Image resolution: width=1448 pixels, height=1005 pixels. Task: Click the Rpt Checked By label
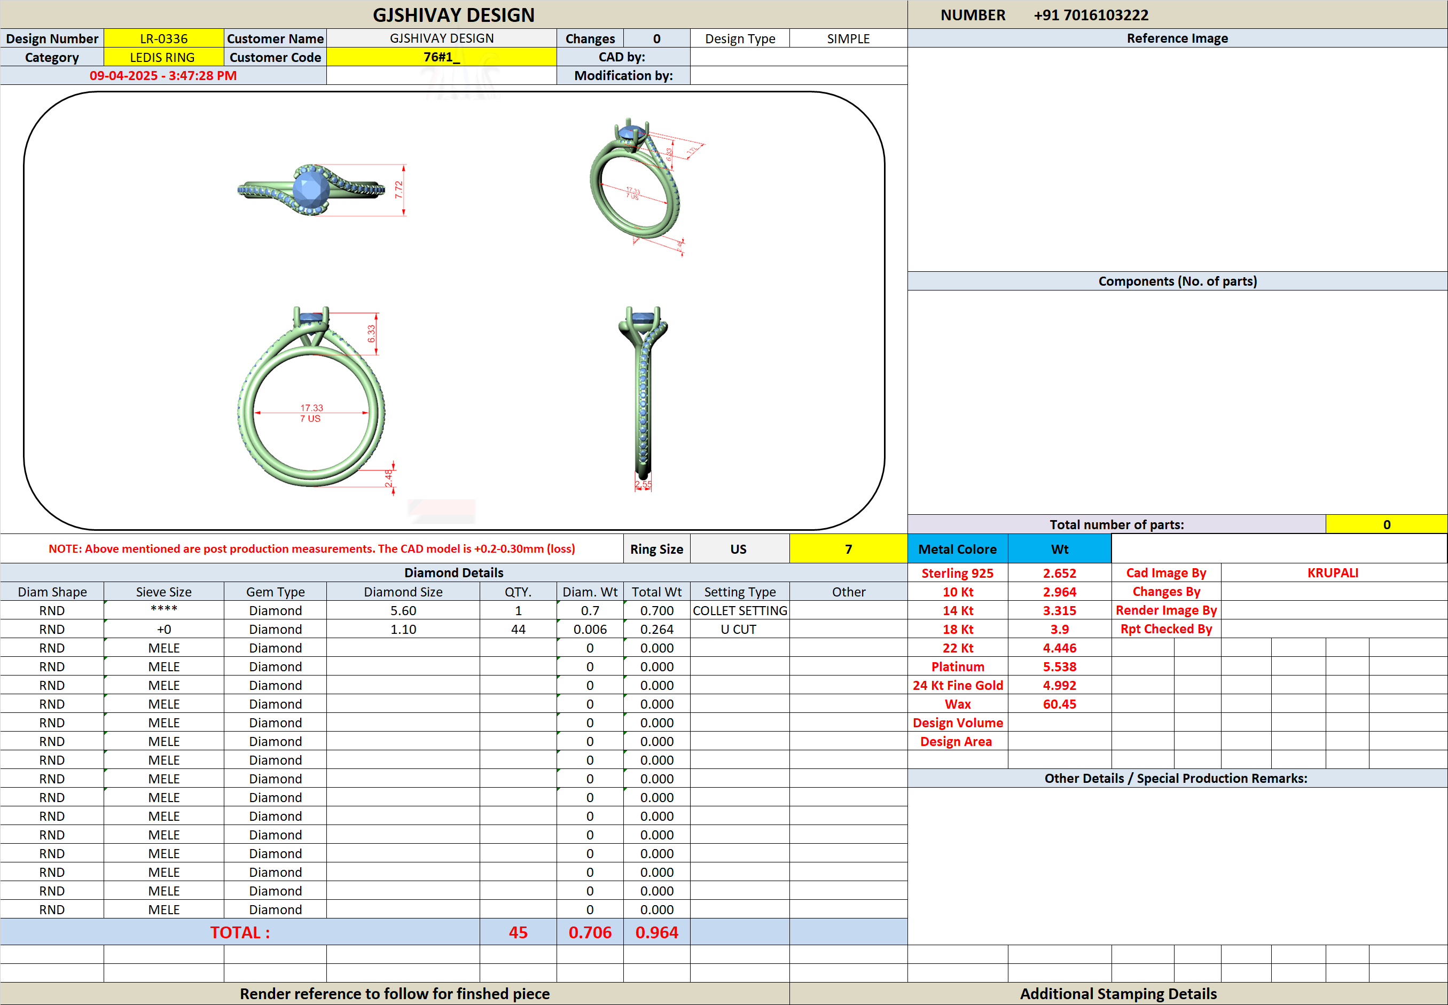click(1166, 629)
